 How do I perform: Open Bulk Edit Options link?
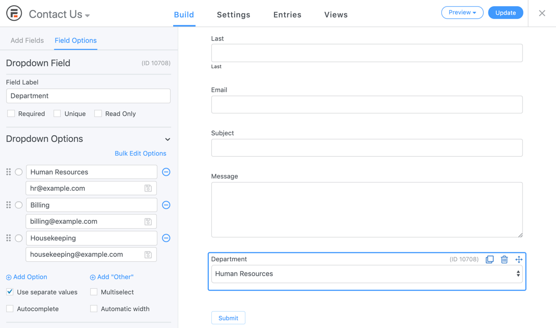[x=141, y=154]
